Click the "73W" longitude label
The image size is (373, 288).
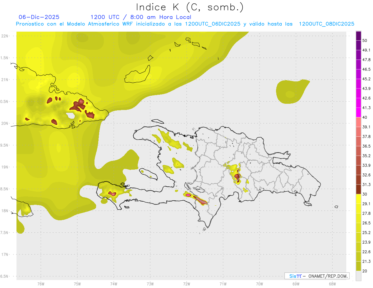150,284
